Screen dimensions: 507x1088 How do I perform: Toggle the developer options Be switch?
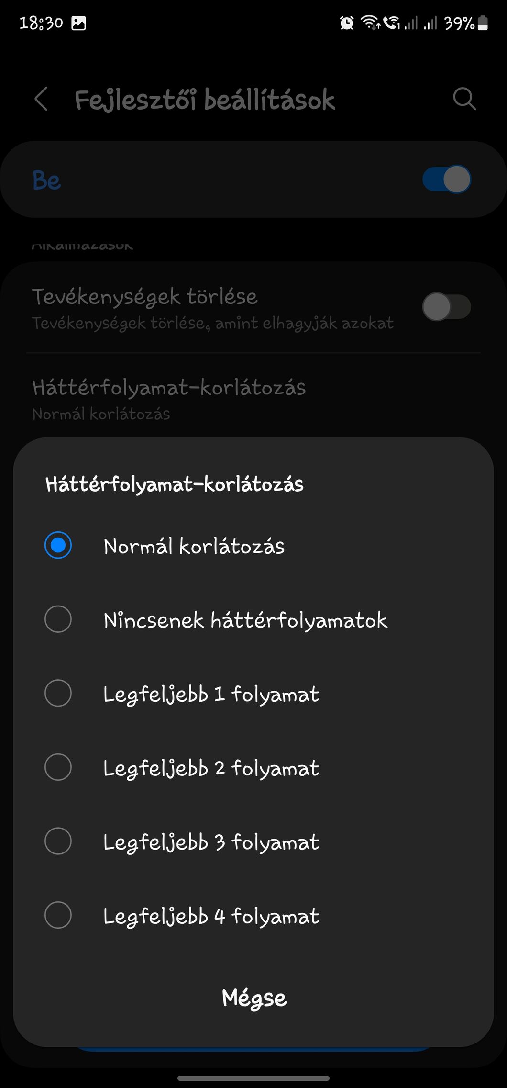click(x=446, y=179)
